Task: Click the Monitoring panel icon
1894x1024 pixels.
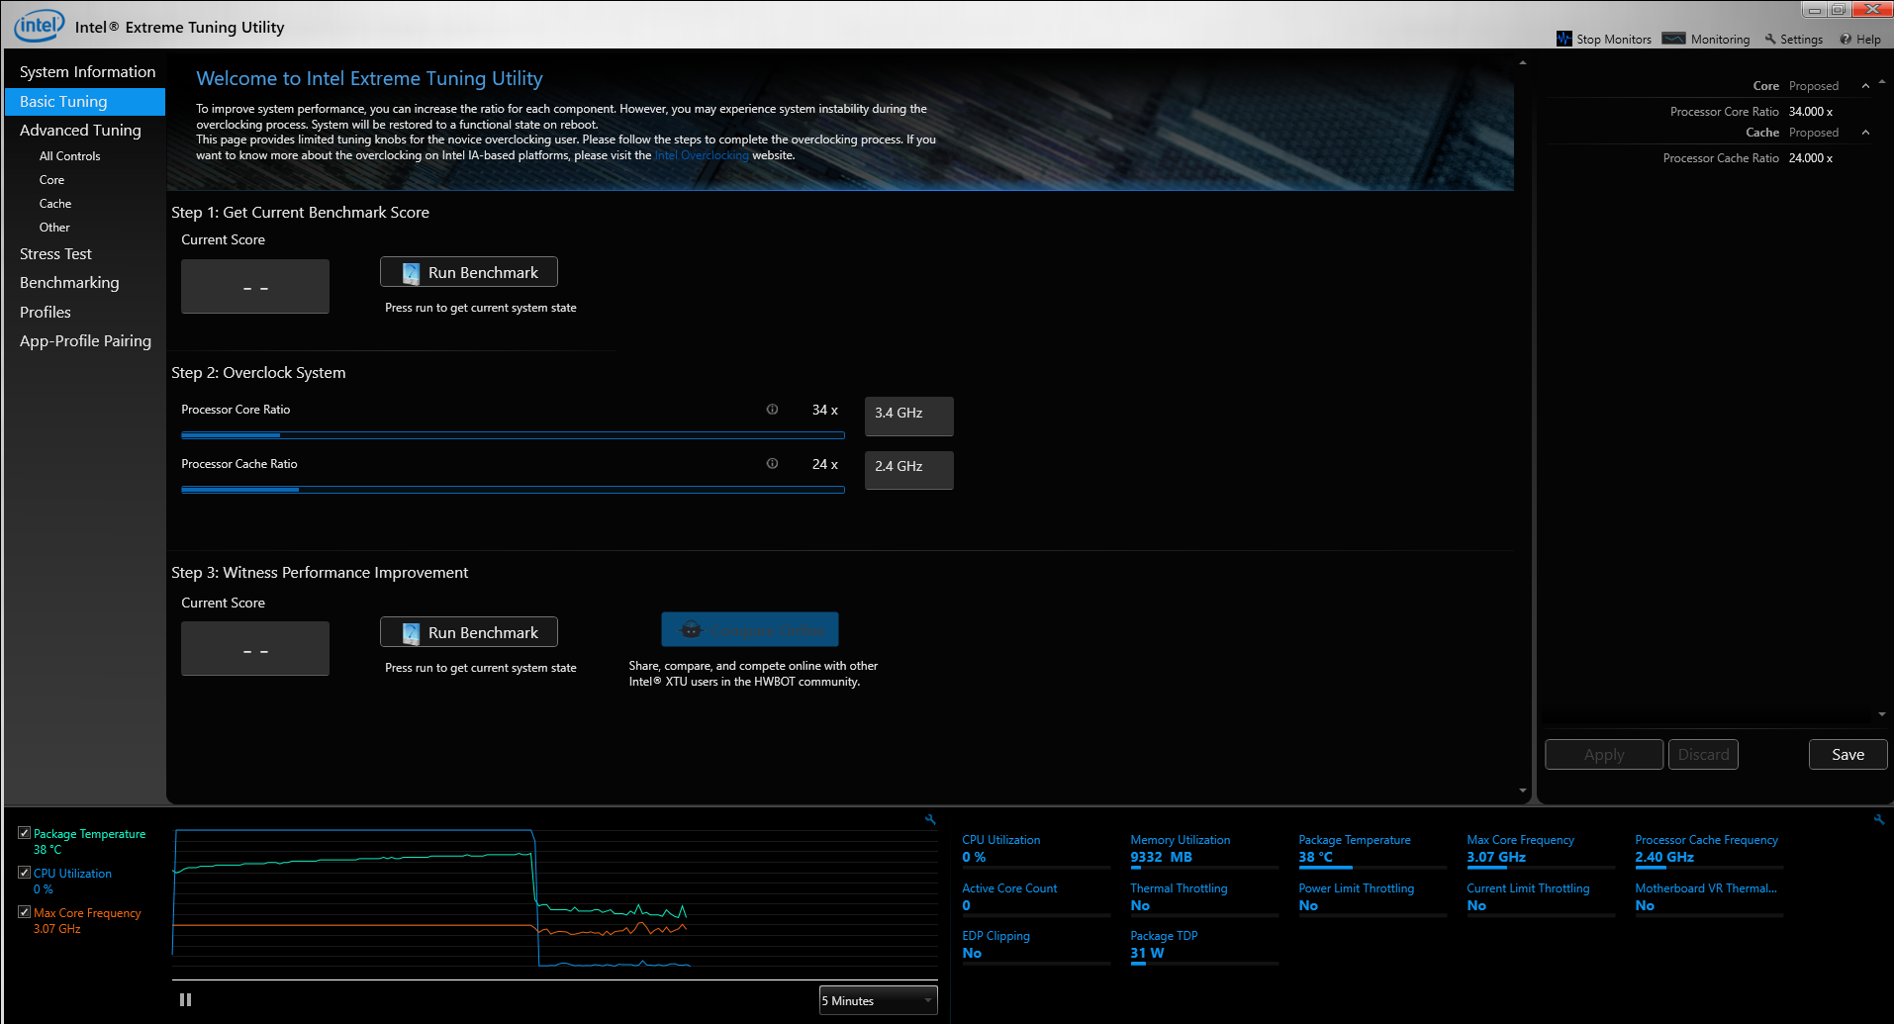Action: tap(1673, 39)
